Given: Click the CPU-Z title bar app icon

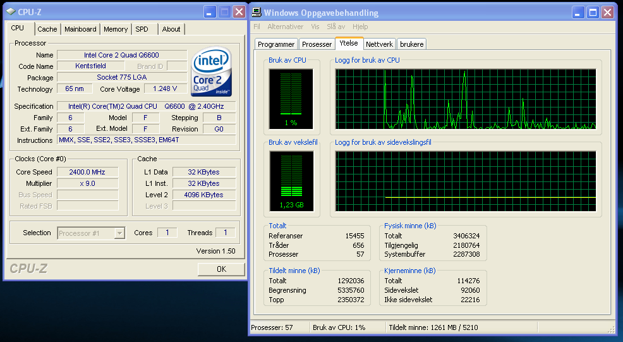Looking at the screenshot, I should [11, 12].
